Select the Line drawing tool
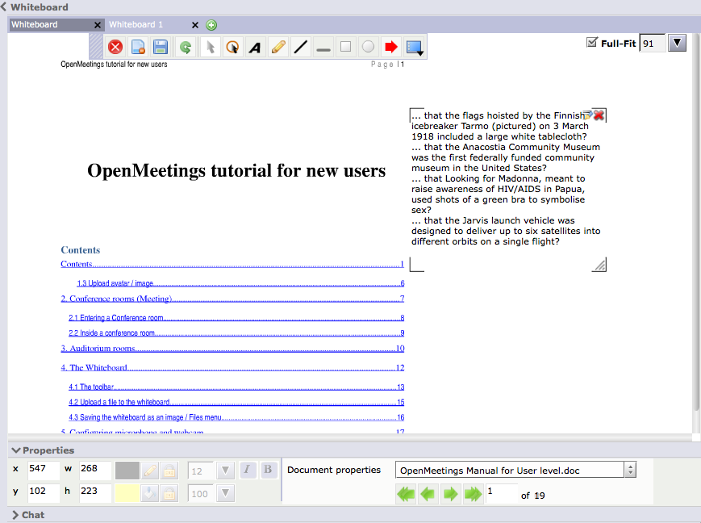This screenshot has width=701, height=523. [301, 48]
